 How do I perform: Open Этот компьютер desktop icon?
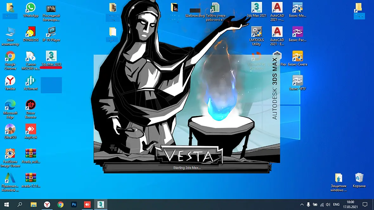click(10, 36)
